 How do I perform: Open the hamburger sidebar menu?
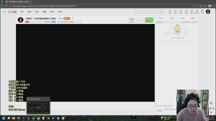pyautogui.click(x=4, y=12)
